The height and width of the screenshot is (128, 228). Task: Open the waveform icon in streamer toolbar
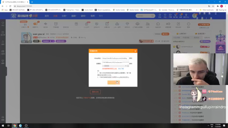[x=46, y=24]
